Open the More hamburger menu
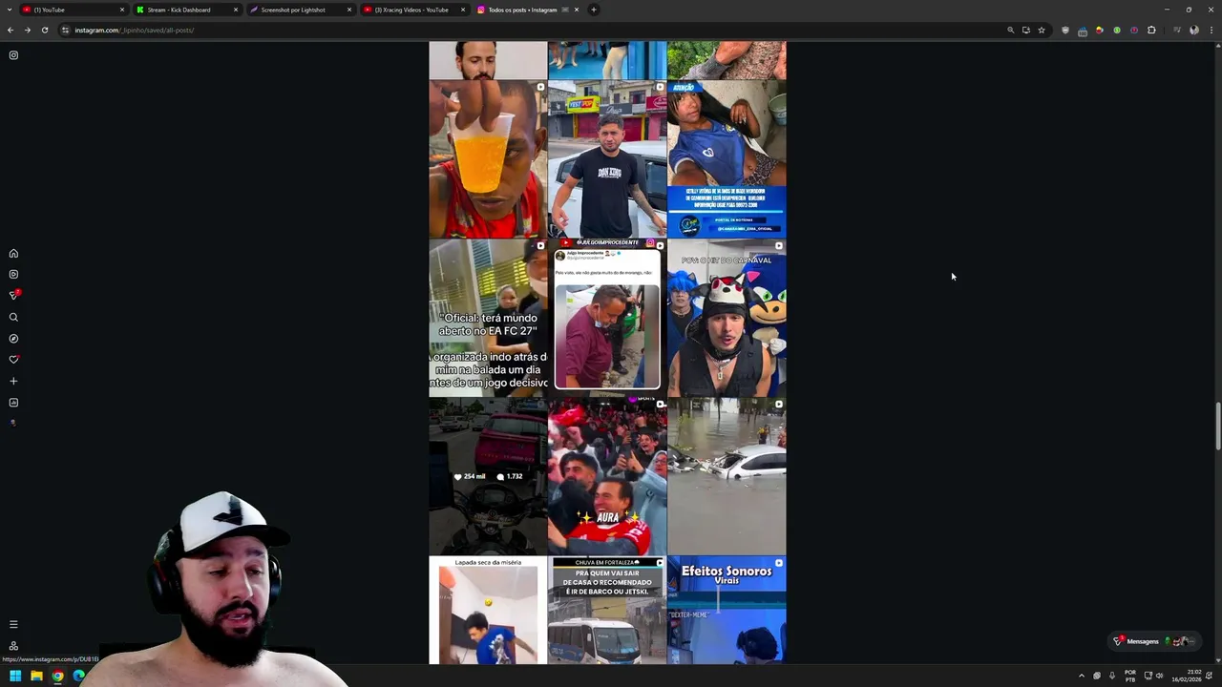 (x=13, y=624)
